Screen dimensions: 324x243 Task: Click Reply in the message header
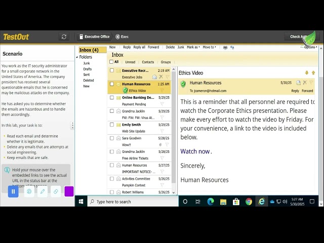pyautogui.click(x=295, y=91)
